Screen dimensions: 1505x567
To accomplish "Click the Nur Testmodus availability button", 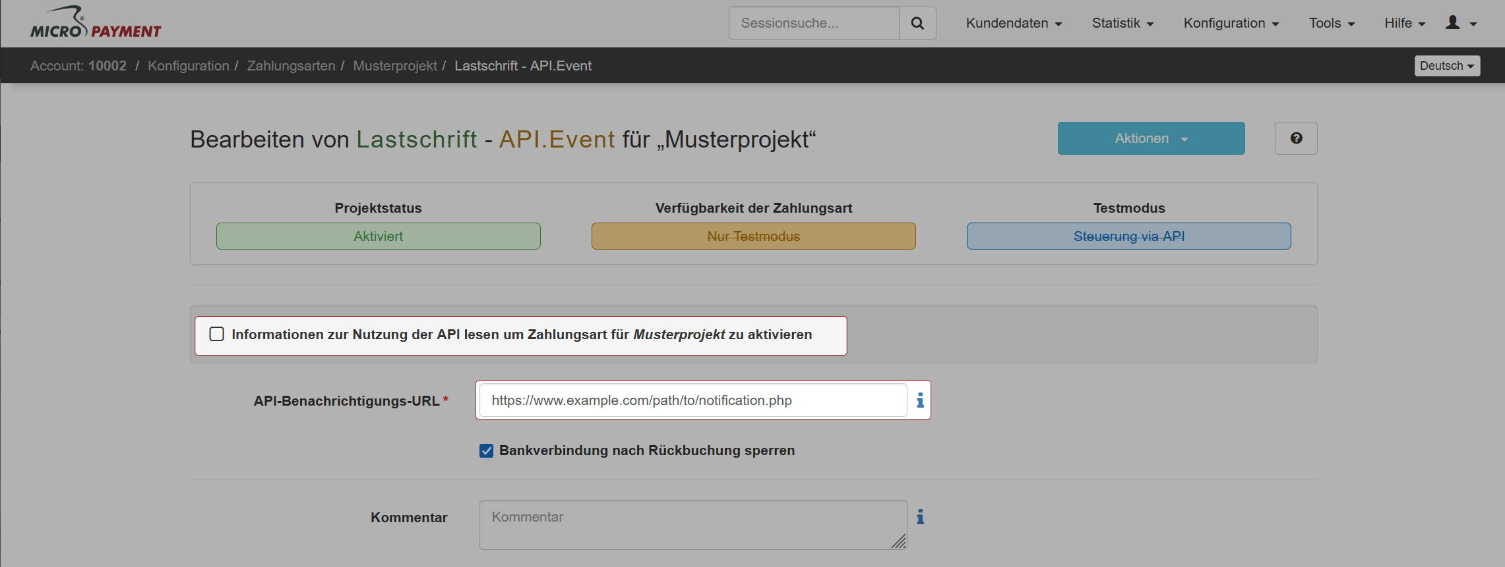I will point(754,236).
